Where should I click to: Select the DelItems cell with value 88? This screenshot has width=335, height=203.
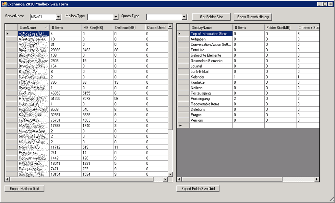tap(129, 50)
